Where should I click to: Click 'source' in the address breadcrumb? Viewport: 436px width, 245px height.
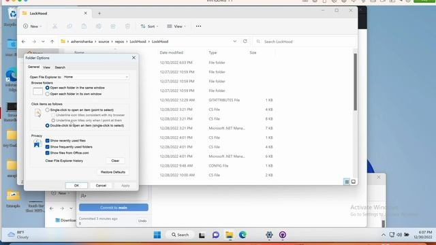tap(104, 42)
